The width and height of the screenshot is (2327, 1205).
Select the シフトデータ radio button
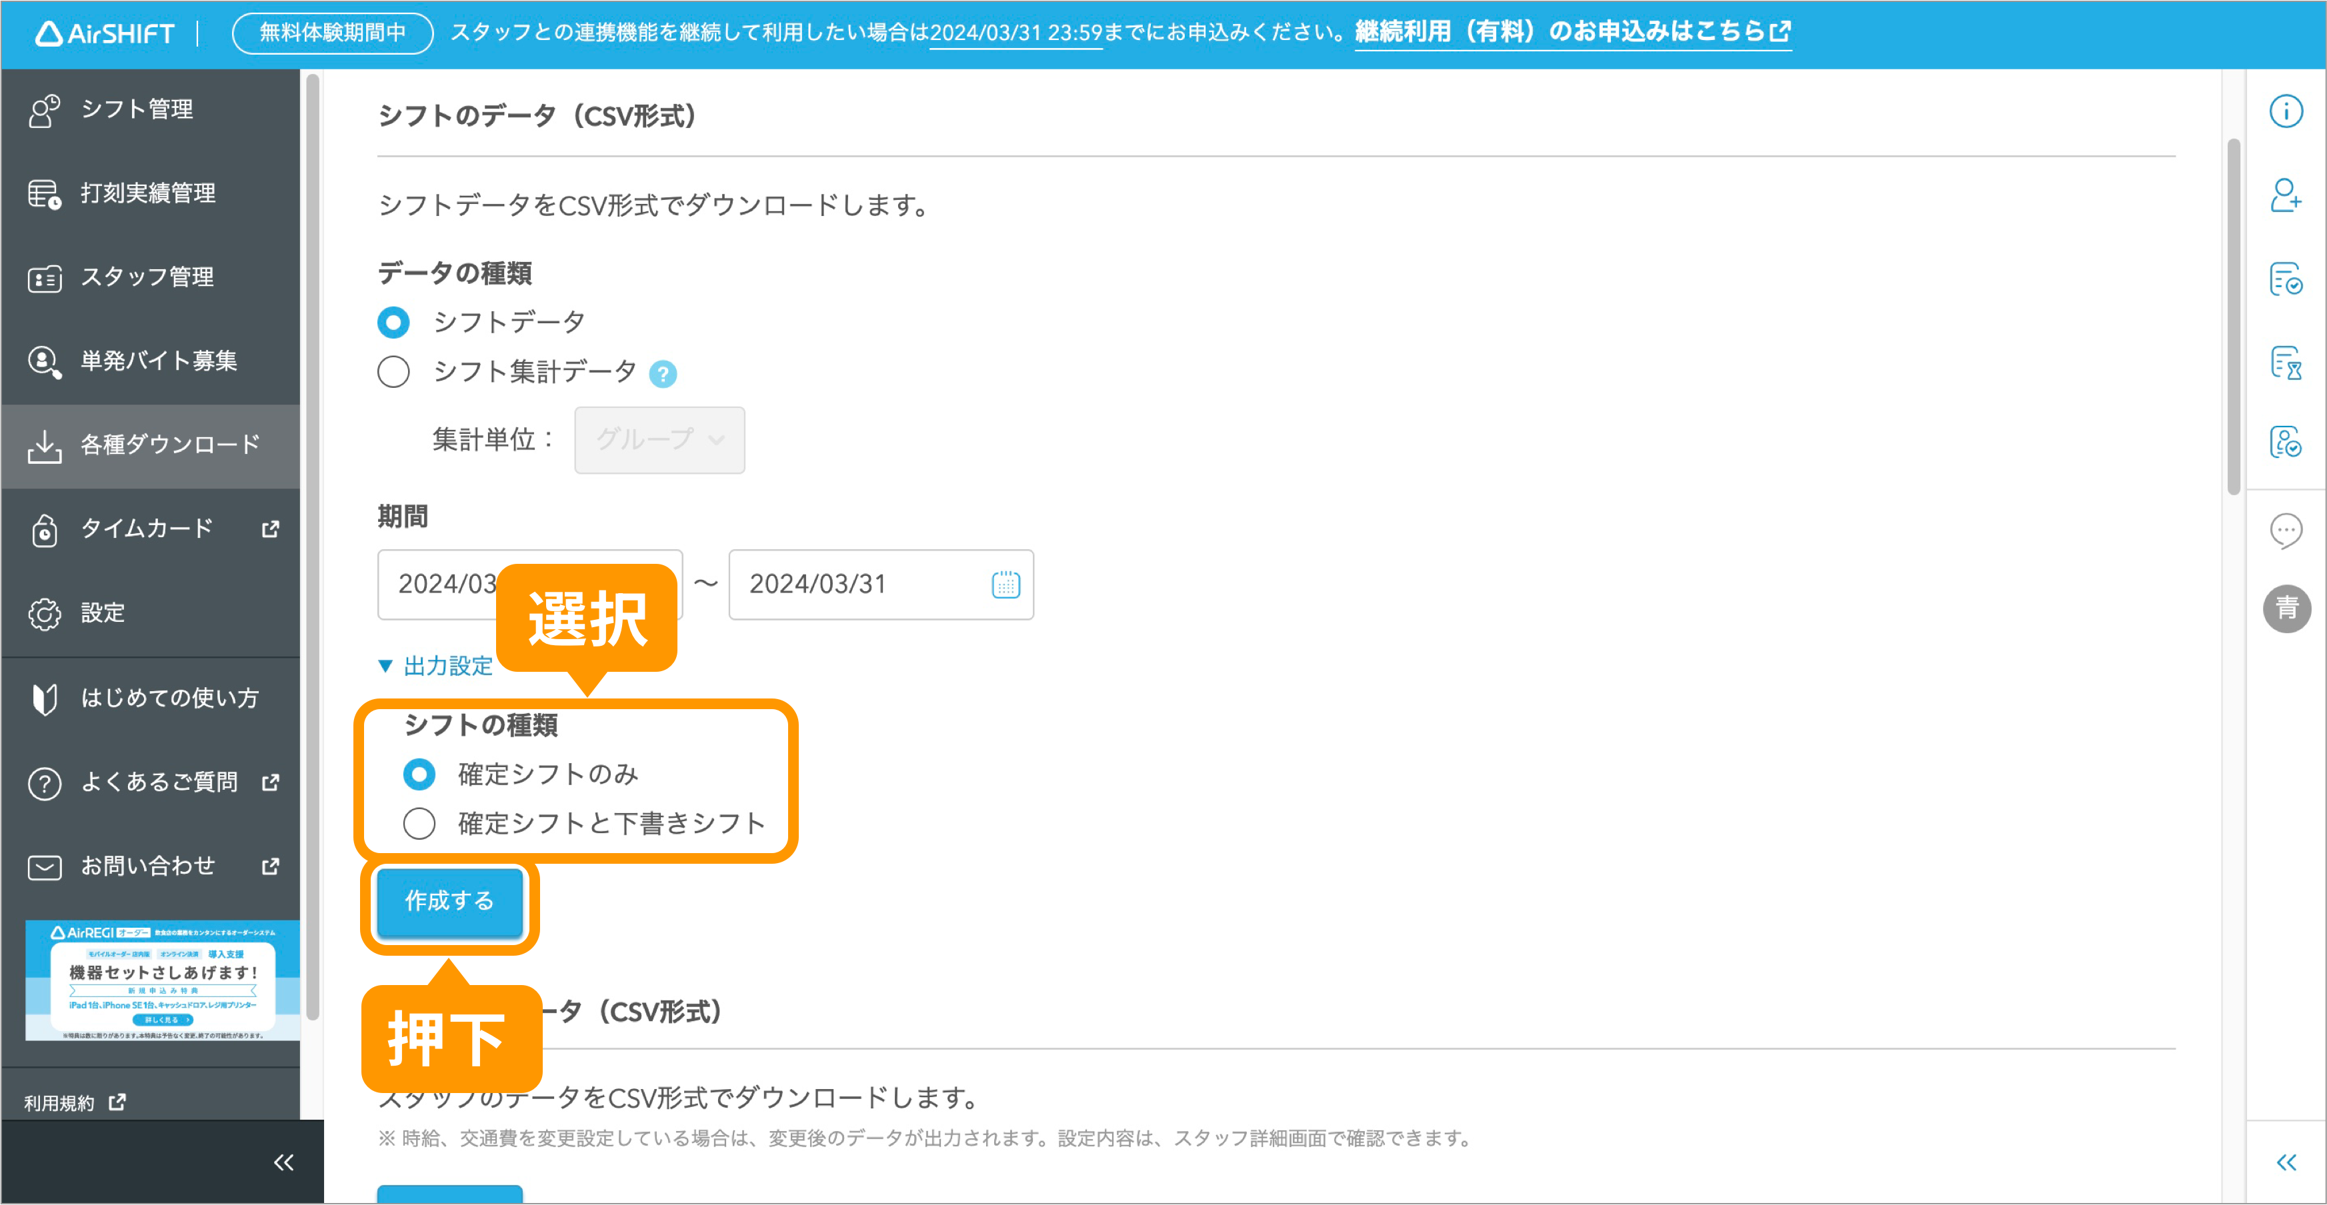393,322
